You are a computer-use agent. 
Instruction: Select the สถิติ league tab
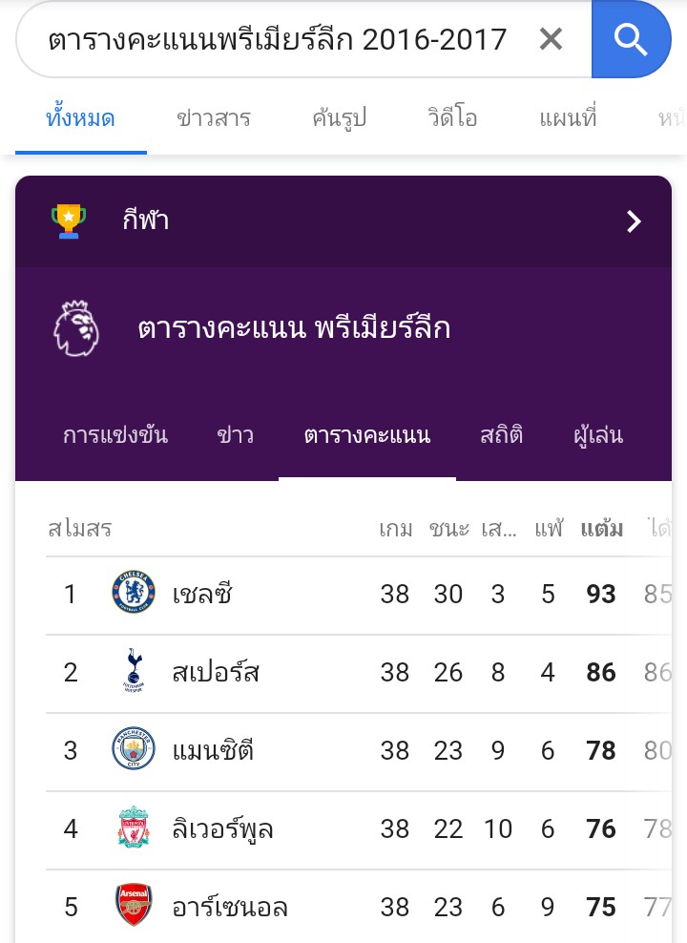(502, 434)
